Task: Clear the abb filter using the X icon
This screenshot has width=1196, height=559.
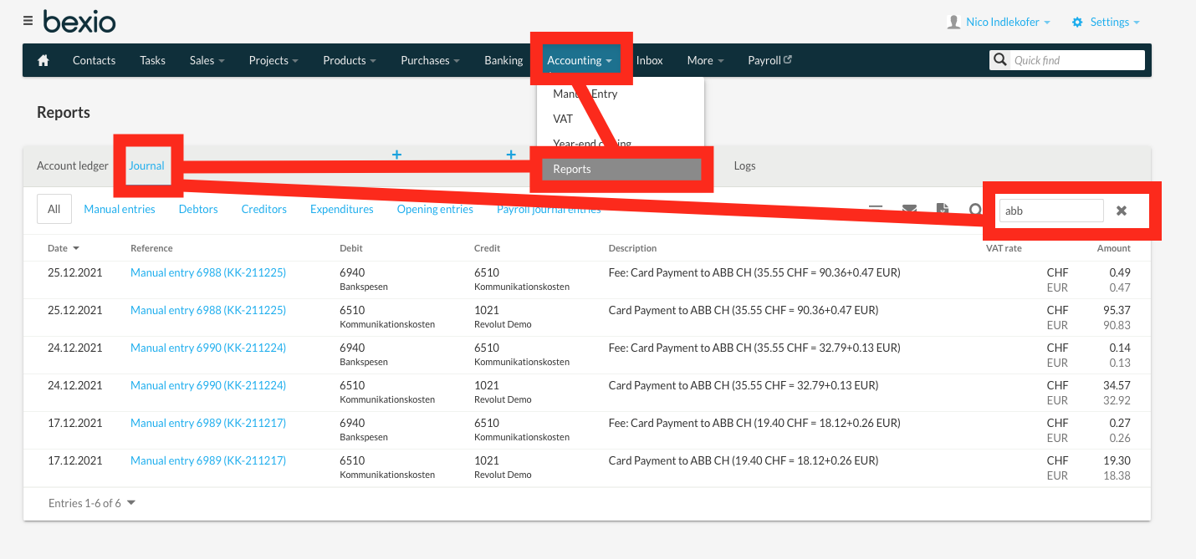Action: (1122, 211)
